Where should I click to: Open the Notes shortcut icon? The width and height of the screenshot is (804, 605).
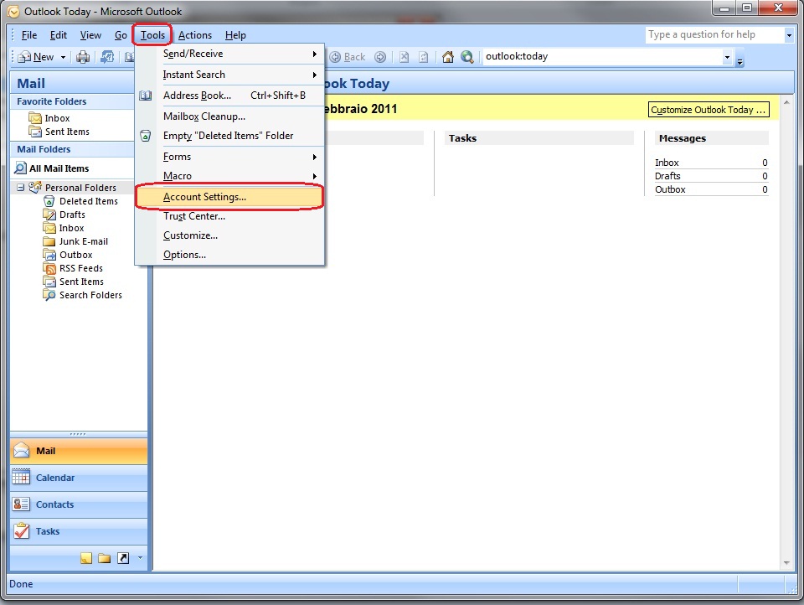coord(86,558)
